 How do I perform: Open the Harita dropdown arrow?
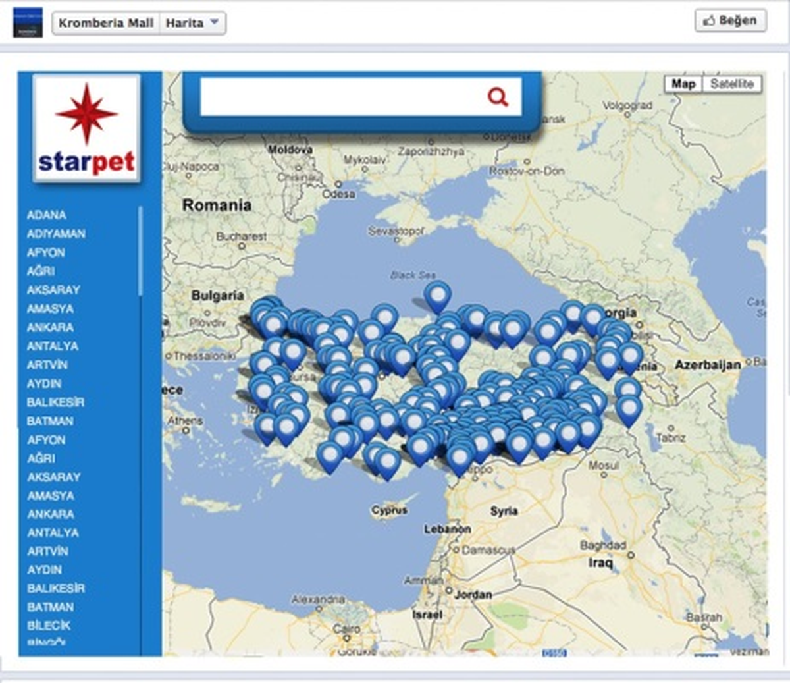tap(214, 22)
